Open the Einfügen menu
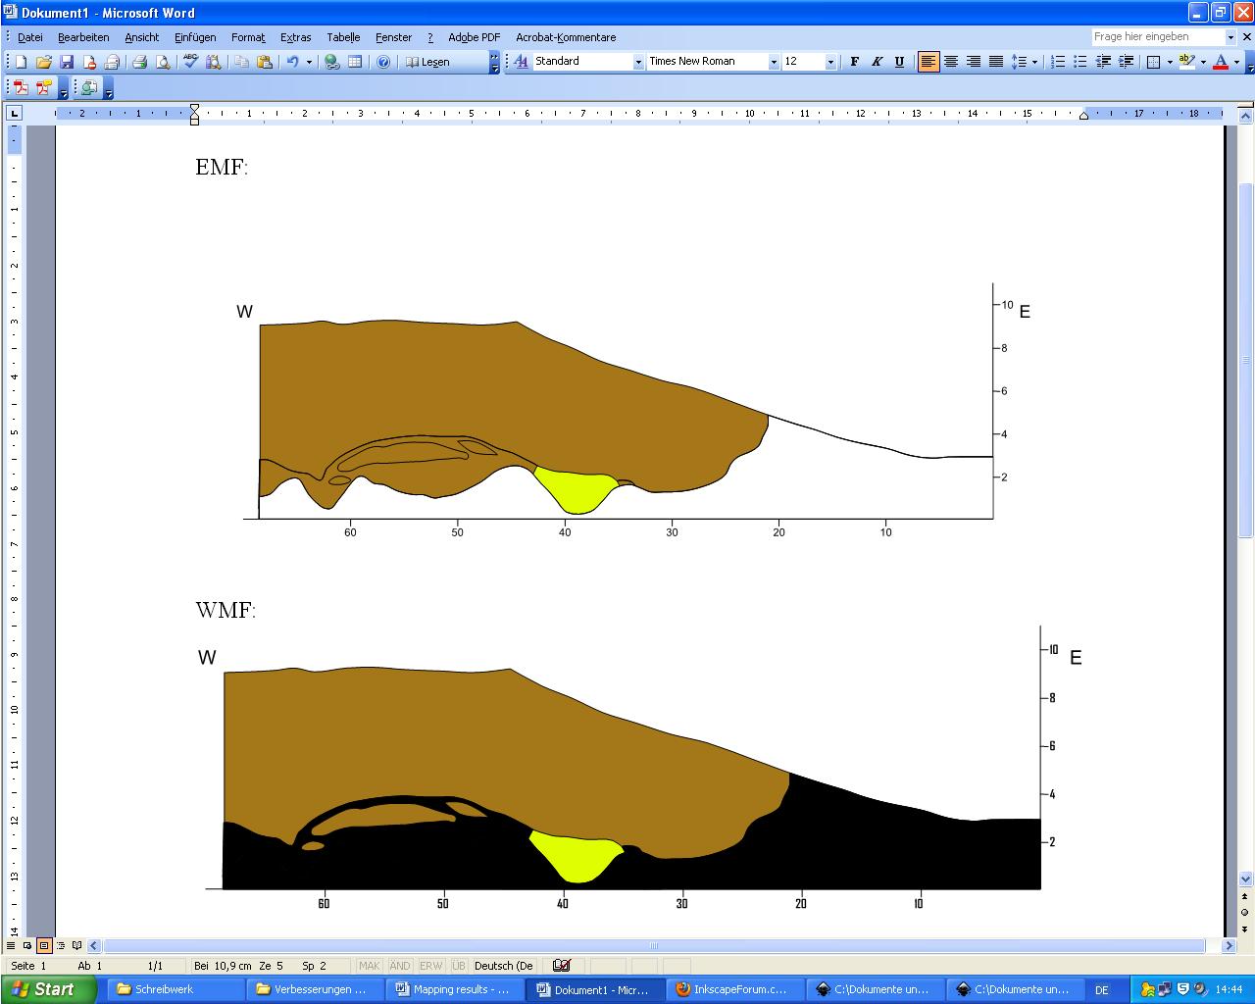This screenshot has width=1255, height=1004. (195, 37)
